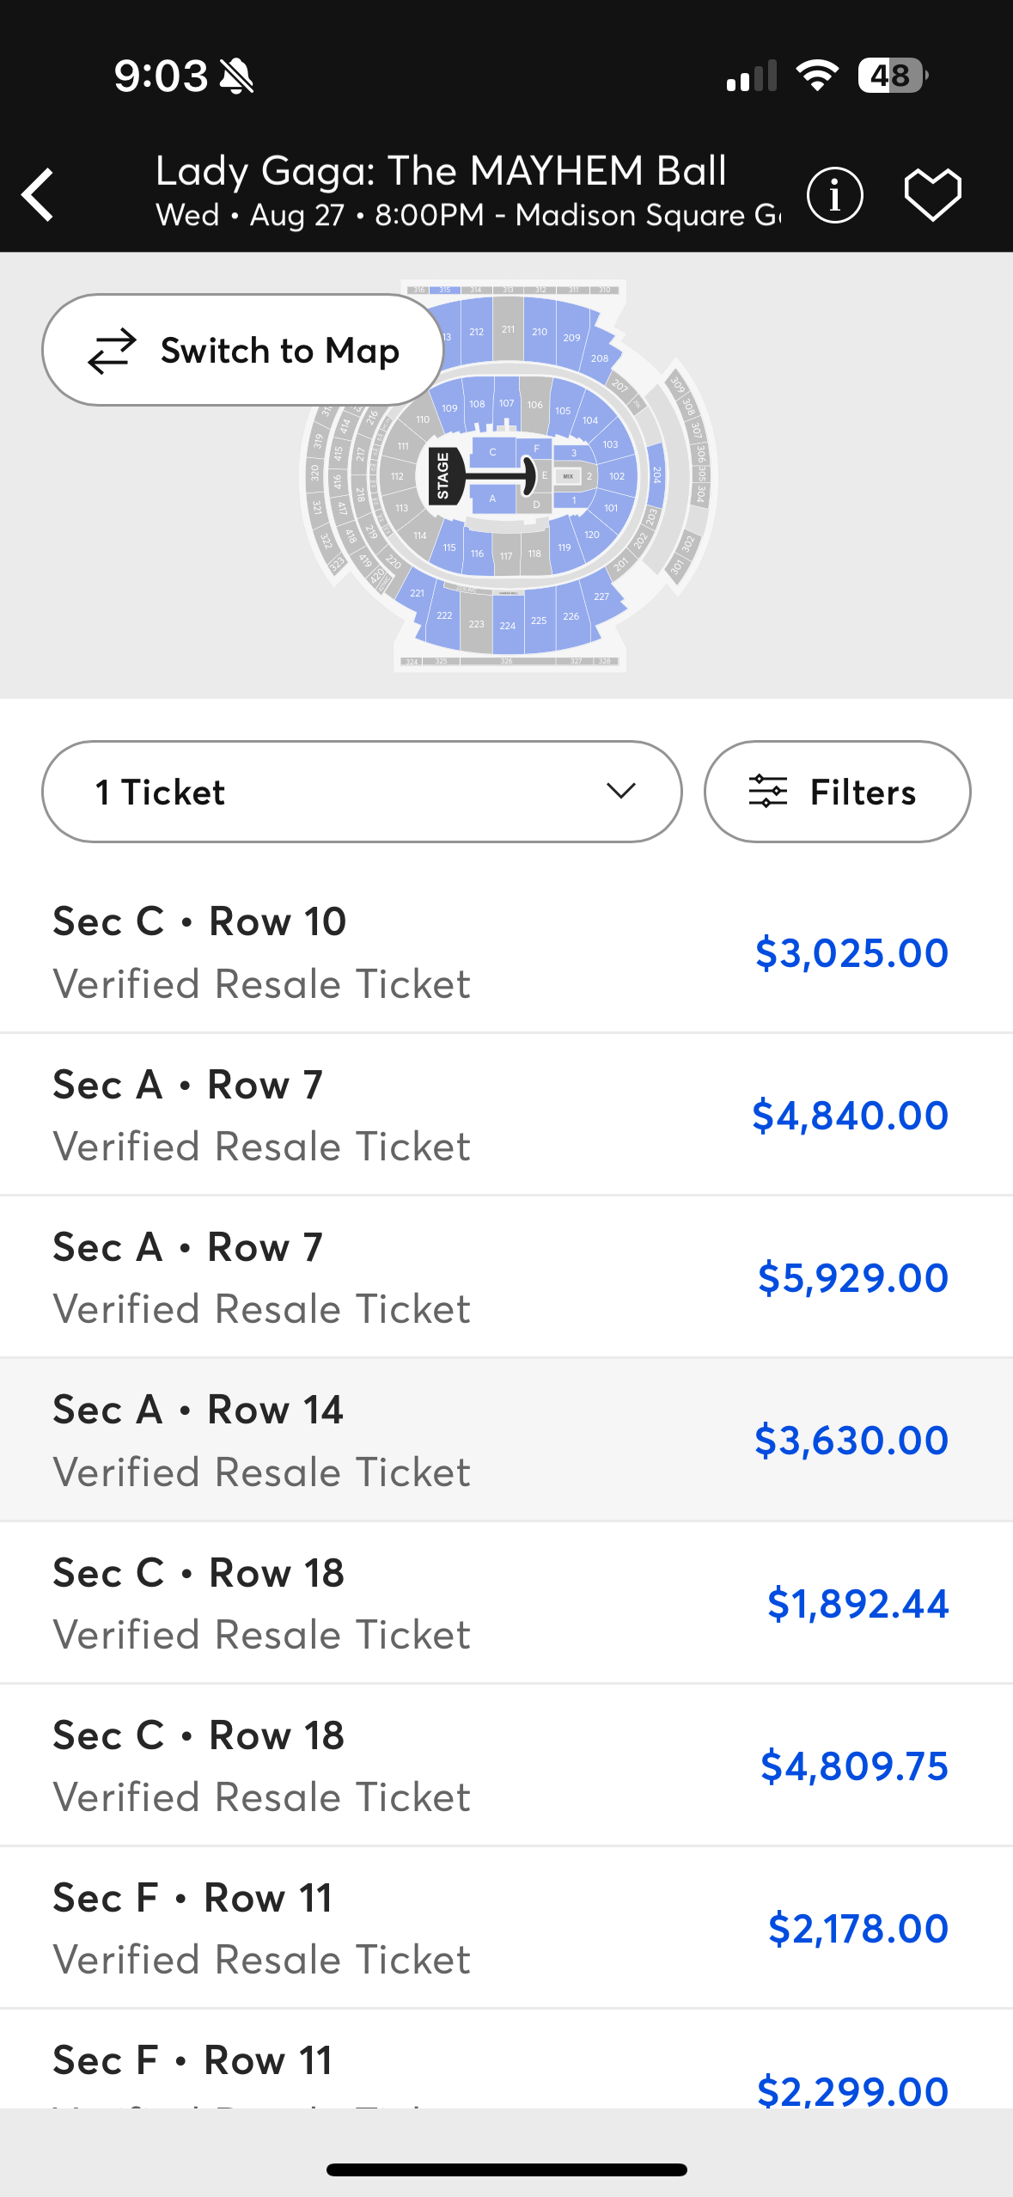1013x2197 pixels.
Task: Open the ticket quantity selector
Action: pos(361,792)
